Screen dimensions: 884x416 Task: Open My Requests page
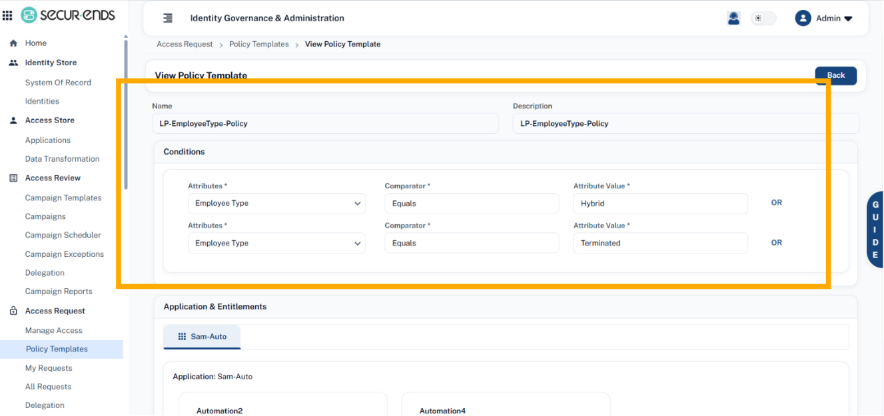pos(49,368)
